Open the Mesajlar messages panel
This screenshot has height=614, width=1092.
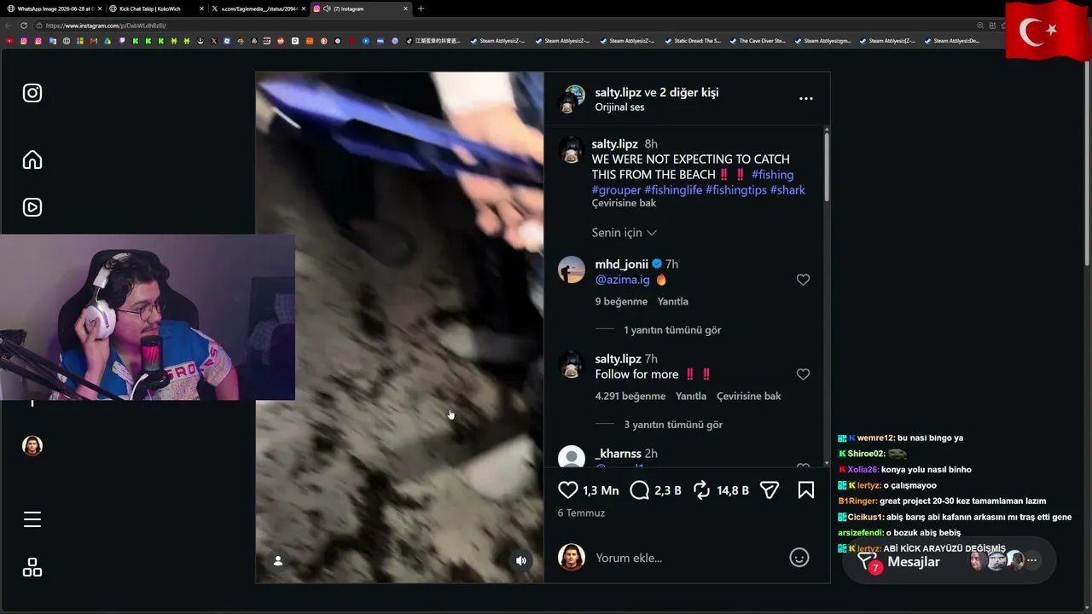pyautogui.click(x=949, y=561)
